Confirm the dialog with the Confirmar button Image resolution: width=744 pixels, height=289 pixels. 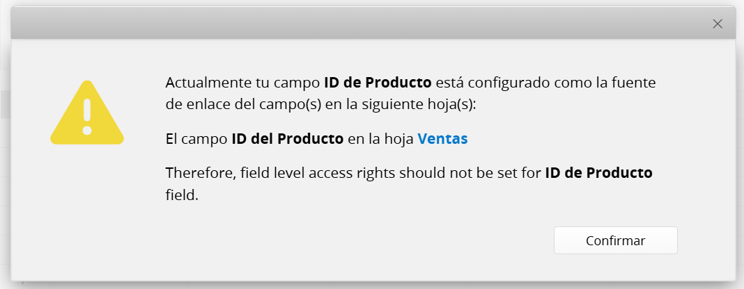click(615, 240)
